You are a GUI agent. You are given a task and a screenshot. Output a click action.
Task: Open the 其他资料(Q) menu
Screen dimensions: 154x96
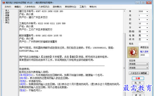coord(70,7)
